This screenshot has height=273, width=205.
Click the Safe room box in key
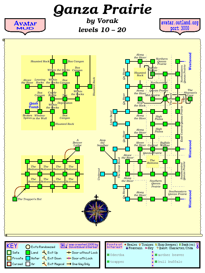point(9,253)
